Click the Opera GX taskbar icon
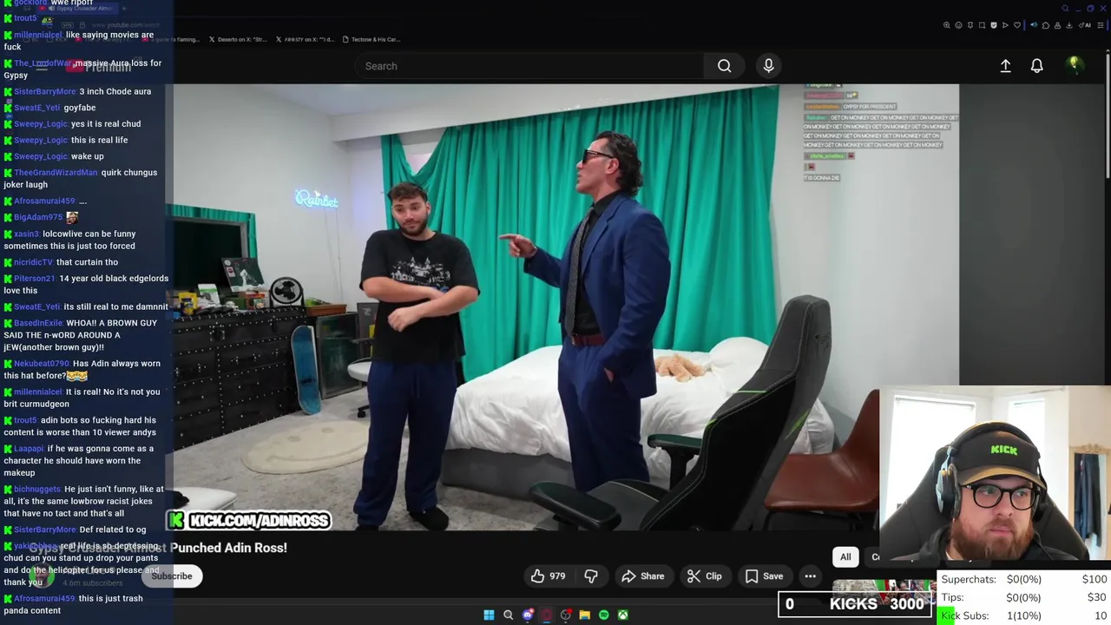This screenshot has width=1111, height=625. click(546, 615)
